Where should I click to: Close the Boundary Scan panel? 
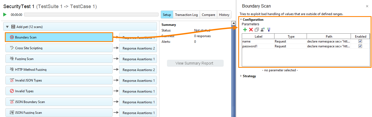pos(367,6)
